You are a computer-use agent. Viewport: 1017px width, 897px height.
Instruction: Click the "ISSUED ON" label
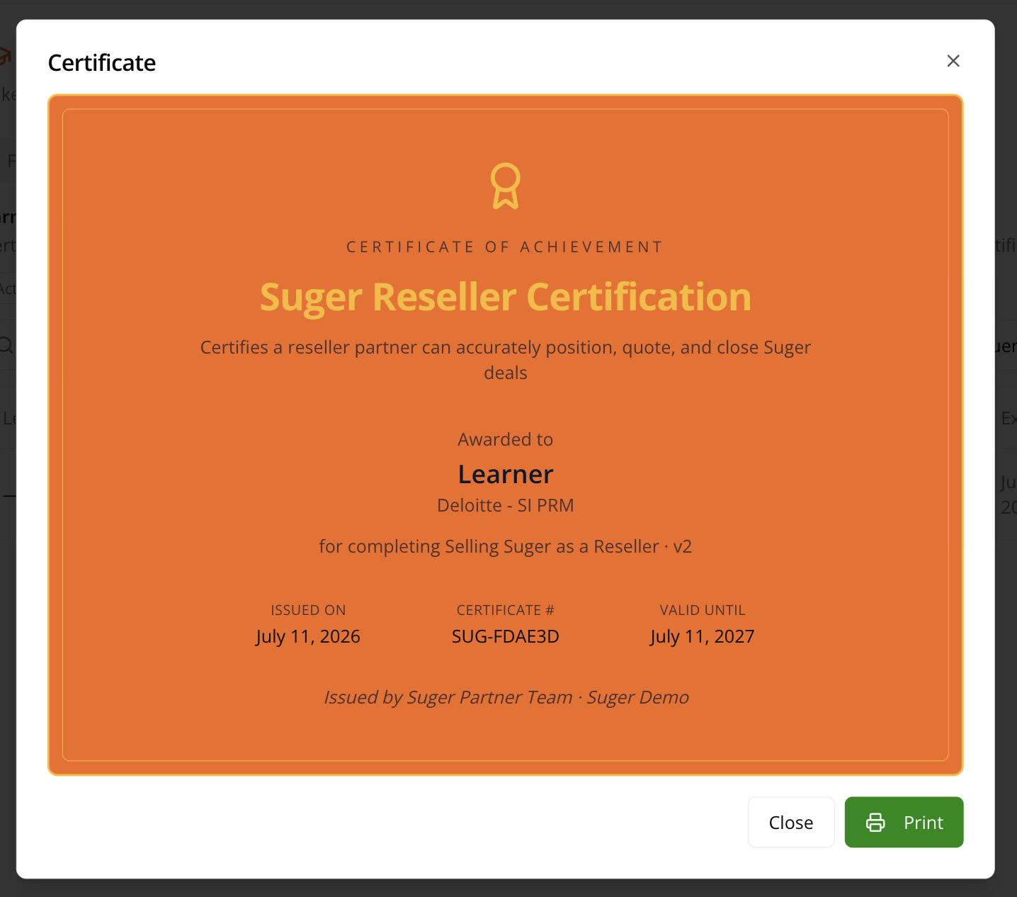[308, 610]
